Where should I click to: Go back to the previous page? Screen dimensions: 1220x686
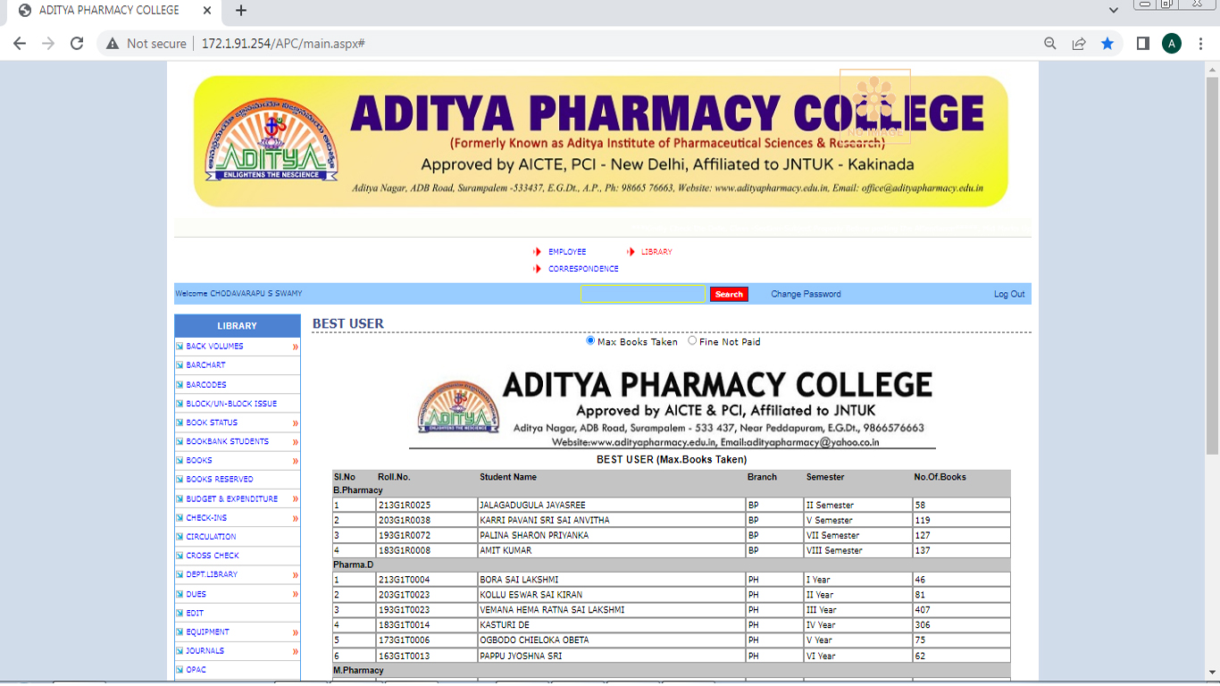pyautogui.click(x=20, y=43)
